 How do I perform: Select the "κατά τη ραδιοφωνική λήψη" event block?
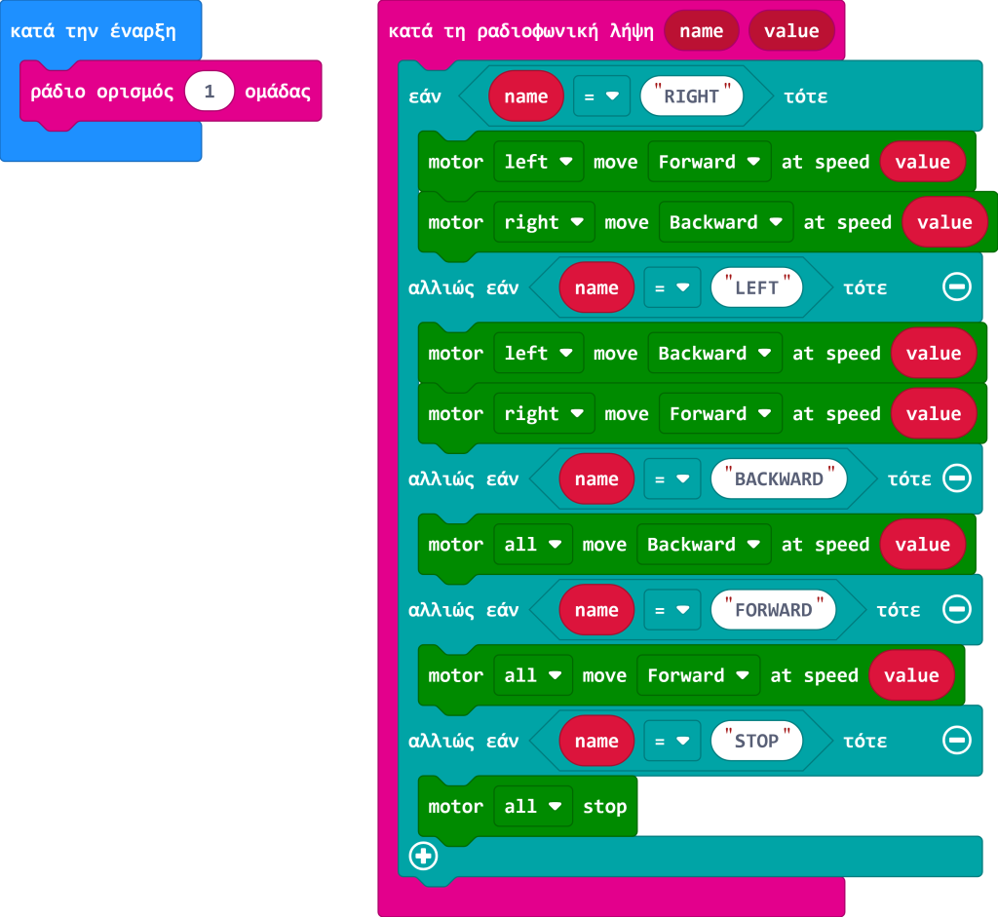coord(520,30)
